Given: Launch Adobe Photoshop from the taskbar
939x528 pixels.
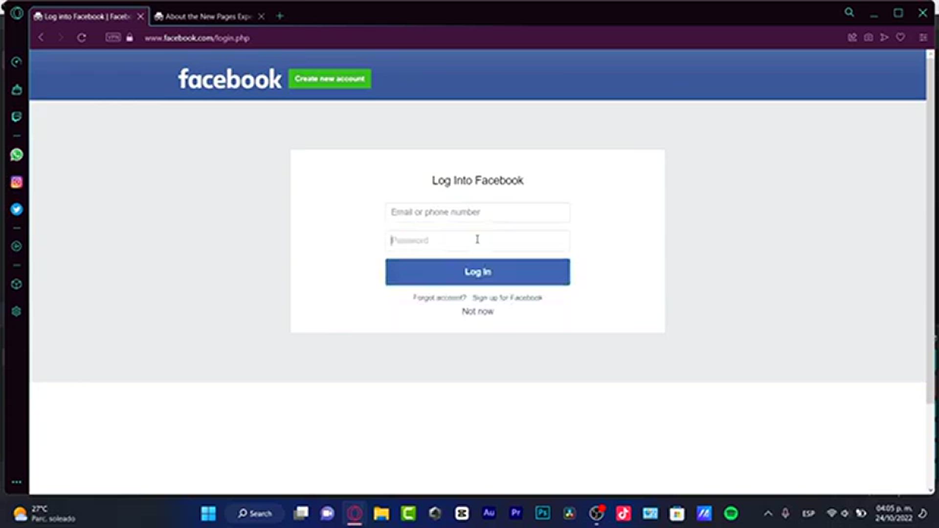Looking at the screenshot, I should pyautogui.click(x=543, y=513).
